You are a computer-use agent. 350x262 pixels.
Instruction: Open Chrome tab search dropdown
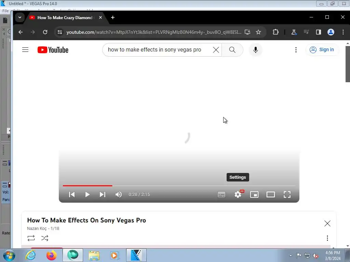(20, 17)
